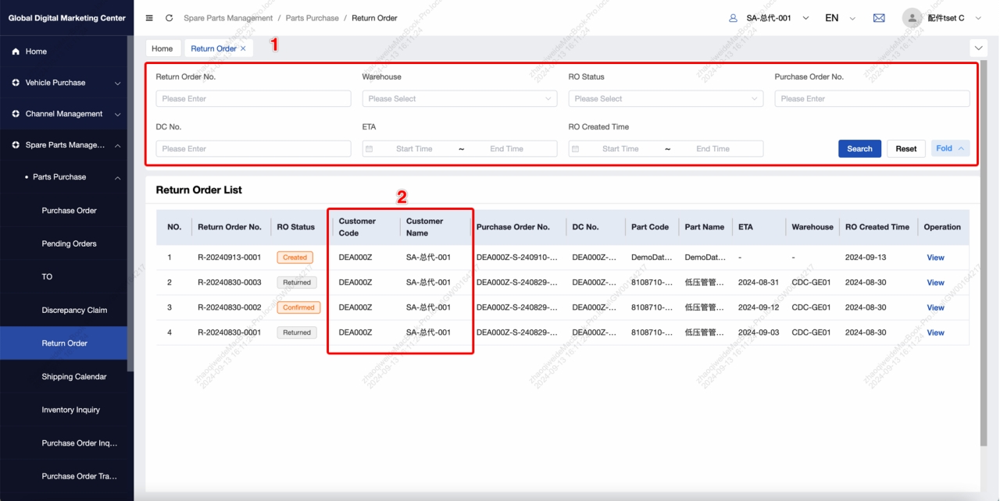1000x501 pixels.
Task: View return order R-20240830-0001
Action: pyautogui.click(x=935, y=332)
